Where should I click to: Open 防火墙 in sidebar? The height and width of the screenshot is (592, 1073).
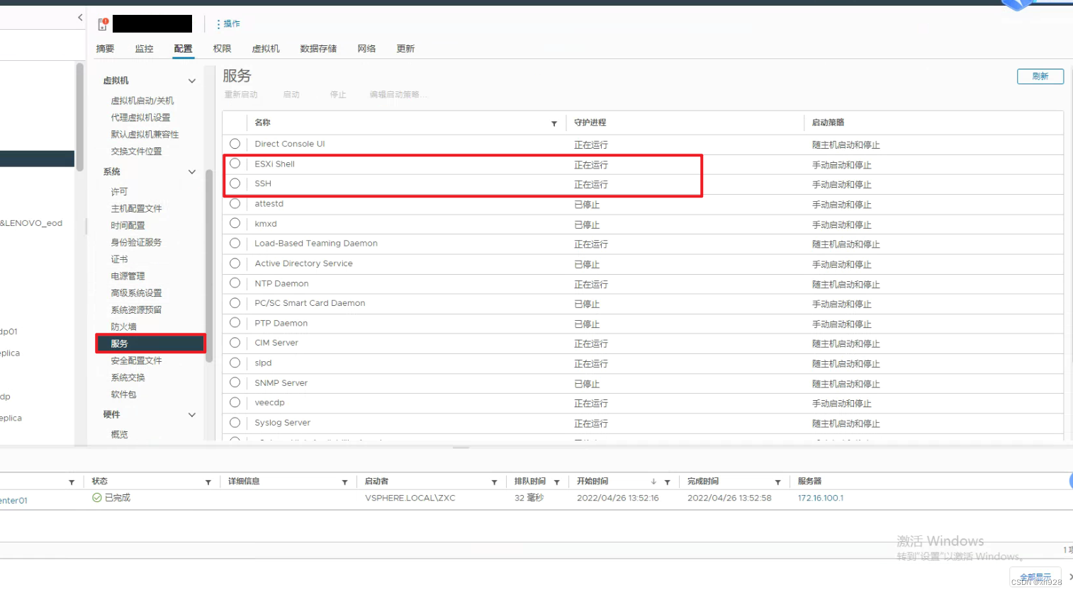point(123,327)
